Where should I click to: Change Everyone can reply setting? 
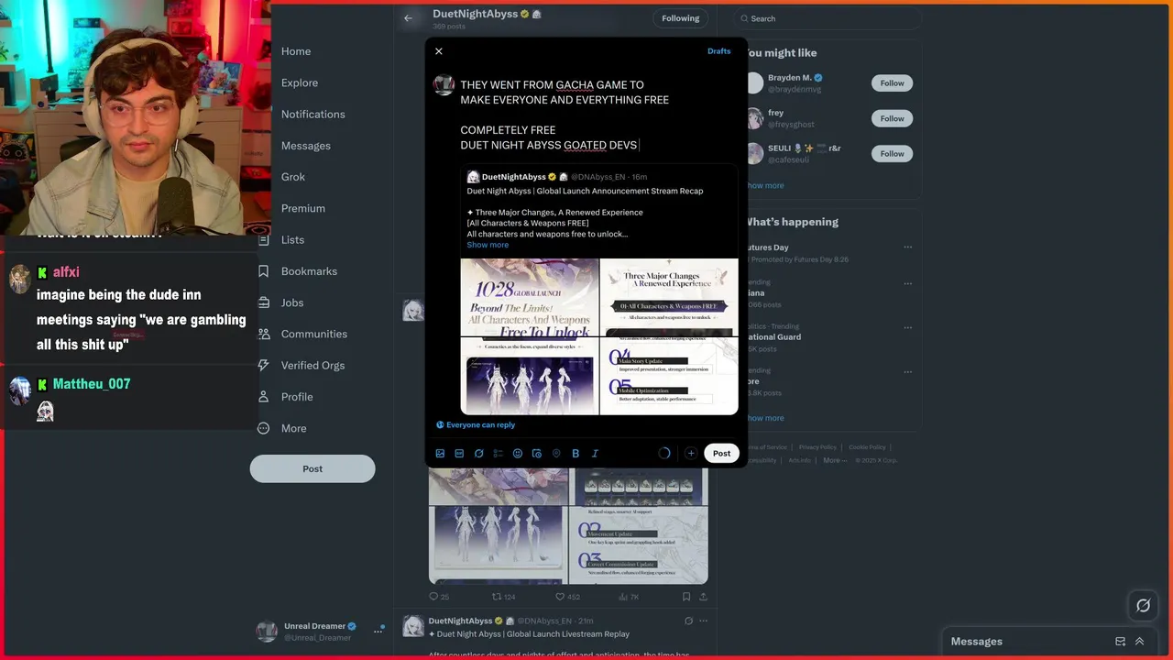[x=476, y=425]
